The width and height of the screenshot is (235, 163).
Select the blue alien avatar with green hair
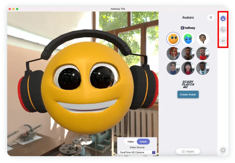188,39
